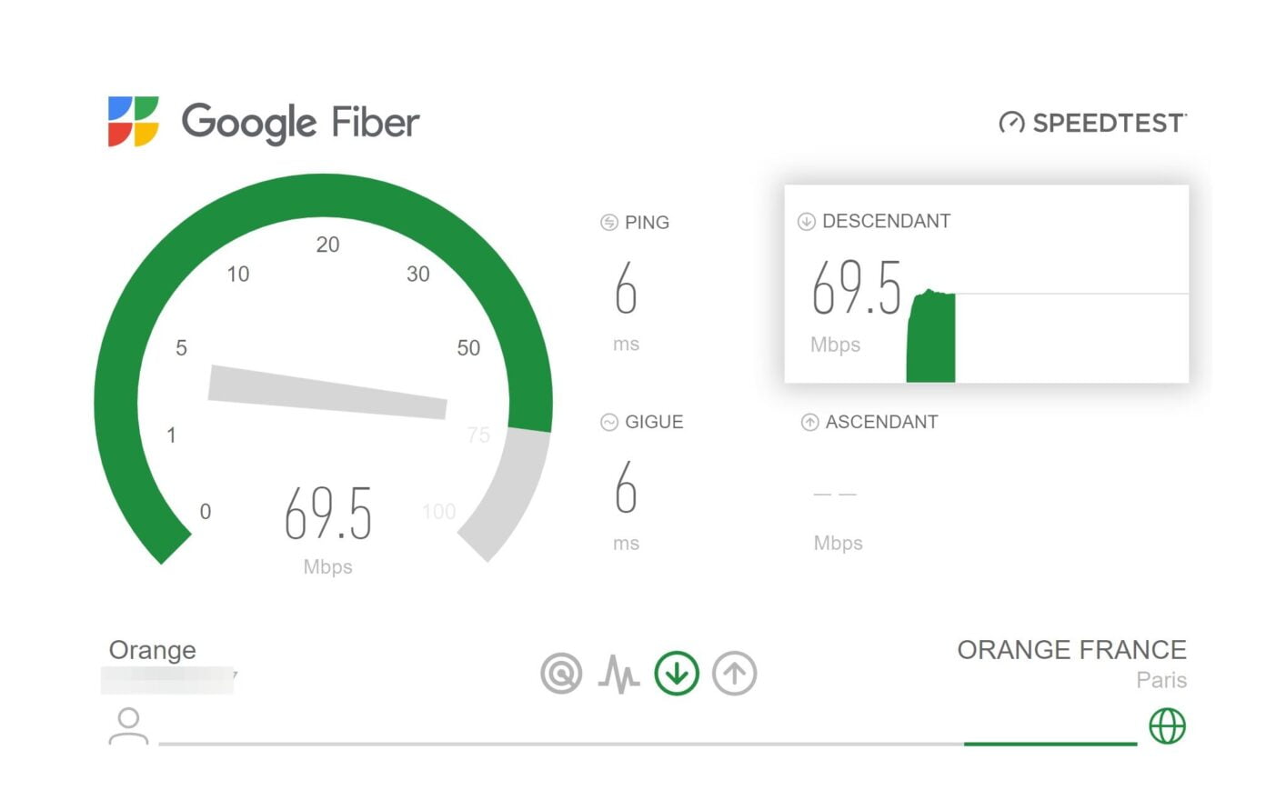Click the green progress bar at page bottom

click(x=1050, y=743)
